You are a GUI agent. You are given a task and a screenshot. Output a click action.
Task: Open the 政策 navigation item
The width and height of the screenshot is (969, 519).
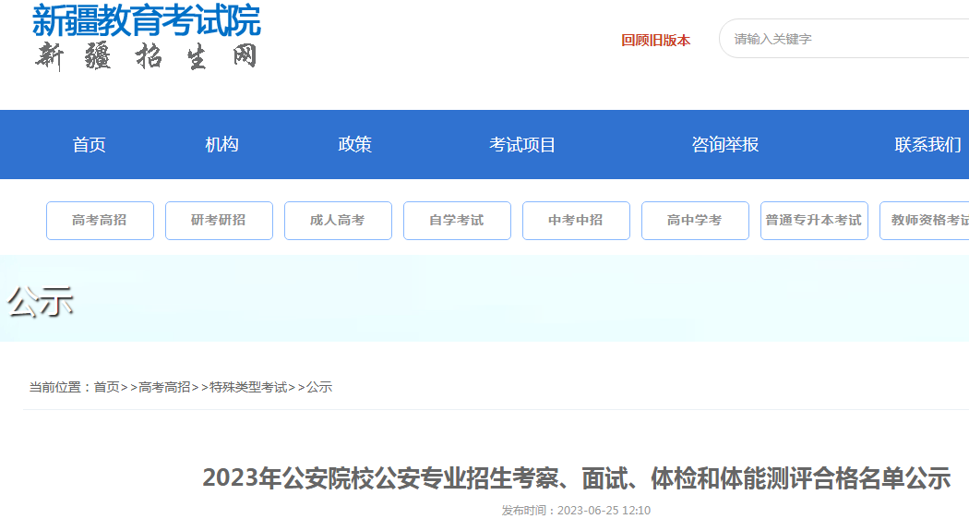354,145
